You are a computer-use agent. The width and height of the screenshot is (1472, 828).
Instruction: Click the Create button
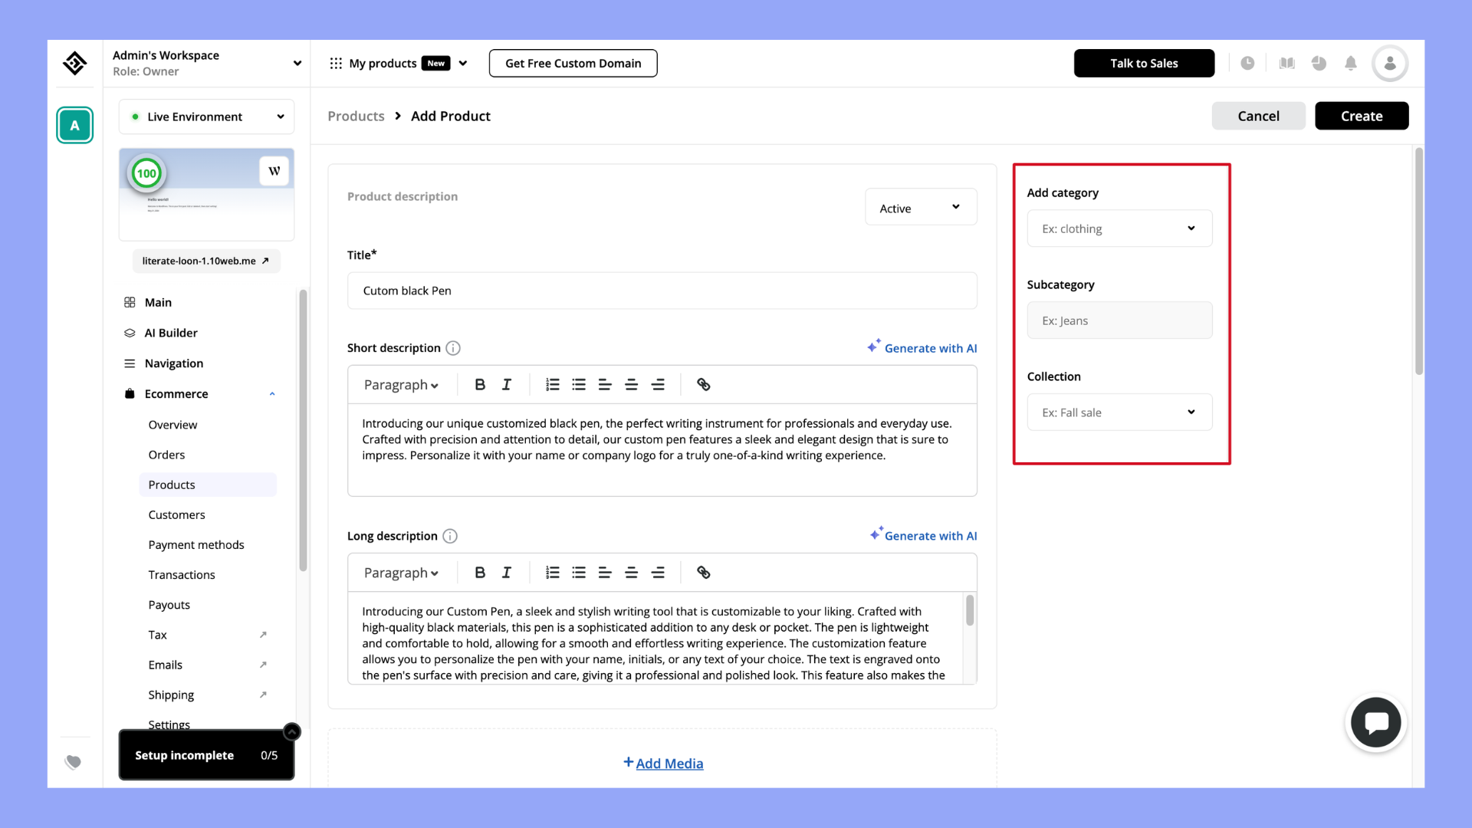tap(1361, 116)
